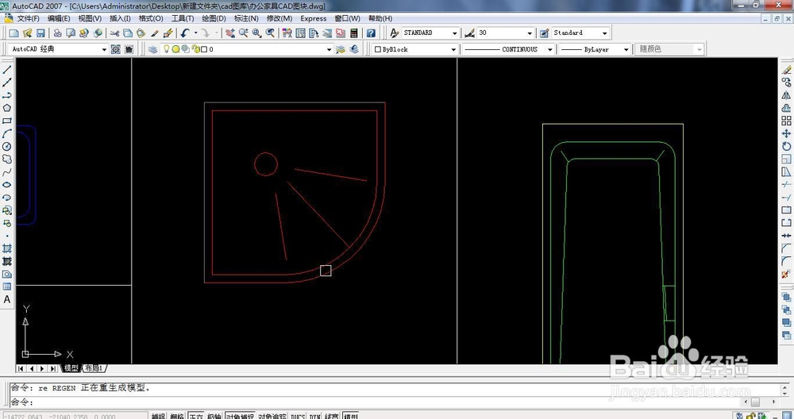794x419 pixels.
Task: Select the Erase tool in Modify toolbar
Action: [786, 70]
